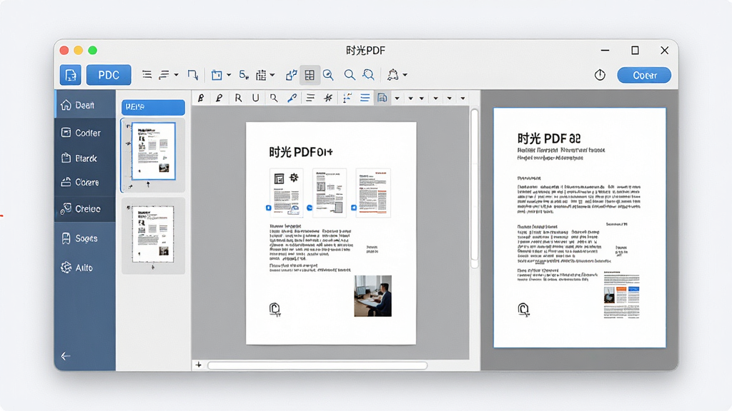Toggle italic formatting next to the B icon
The image size is (732, 411).
[219, 98]
